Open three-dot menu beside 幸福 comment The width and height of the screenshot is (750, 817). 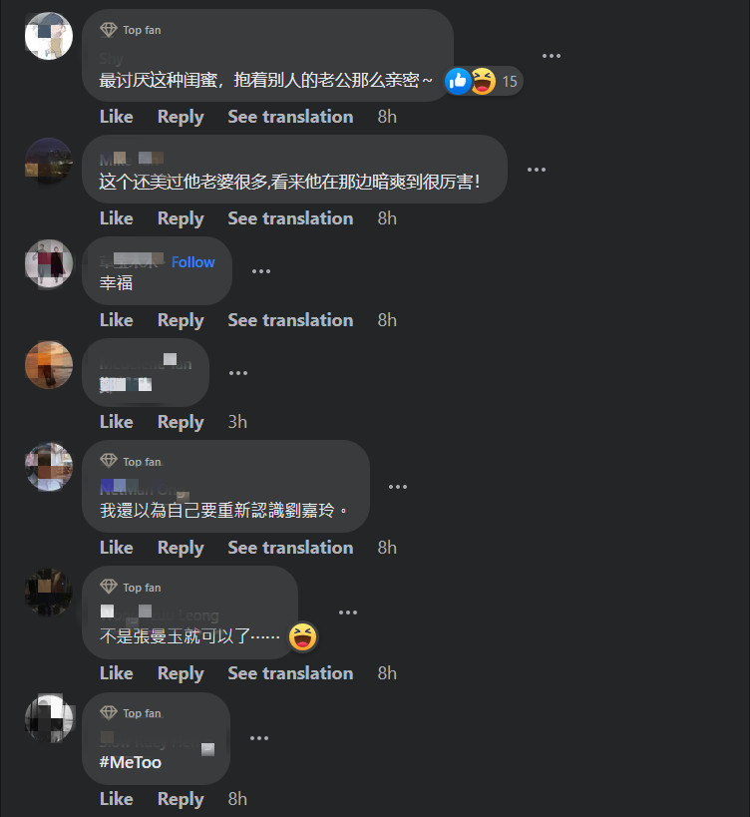261,271
